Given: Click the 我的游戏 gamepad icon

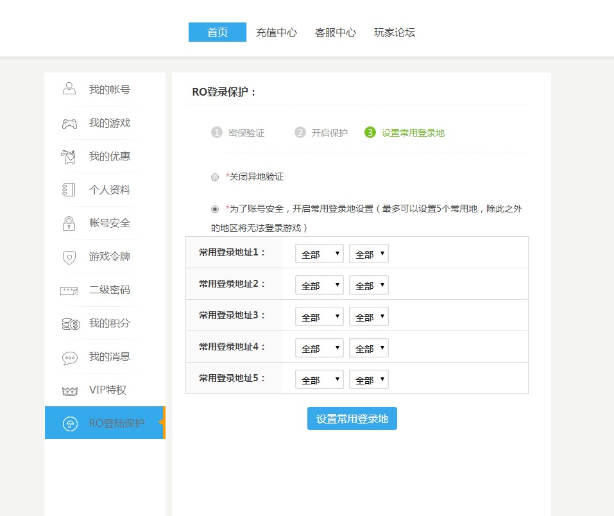Looking at the screenshot, I should (x=69, y=124).
